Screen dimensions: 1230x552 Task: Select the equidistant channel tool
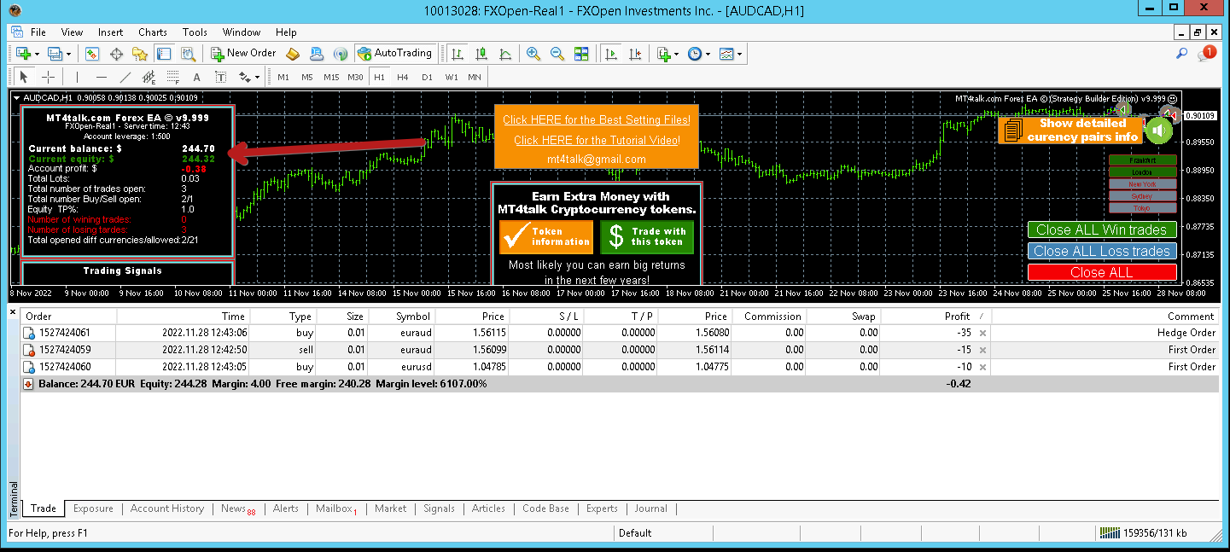point(149,77)
